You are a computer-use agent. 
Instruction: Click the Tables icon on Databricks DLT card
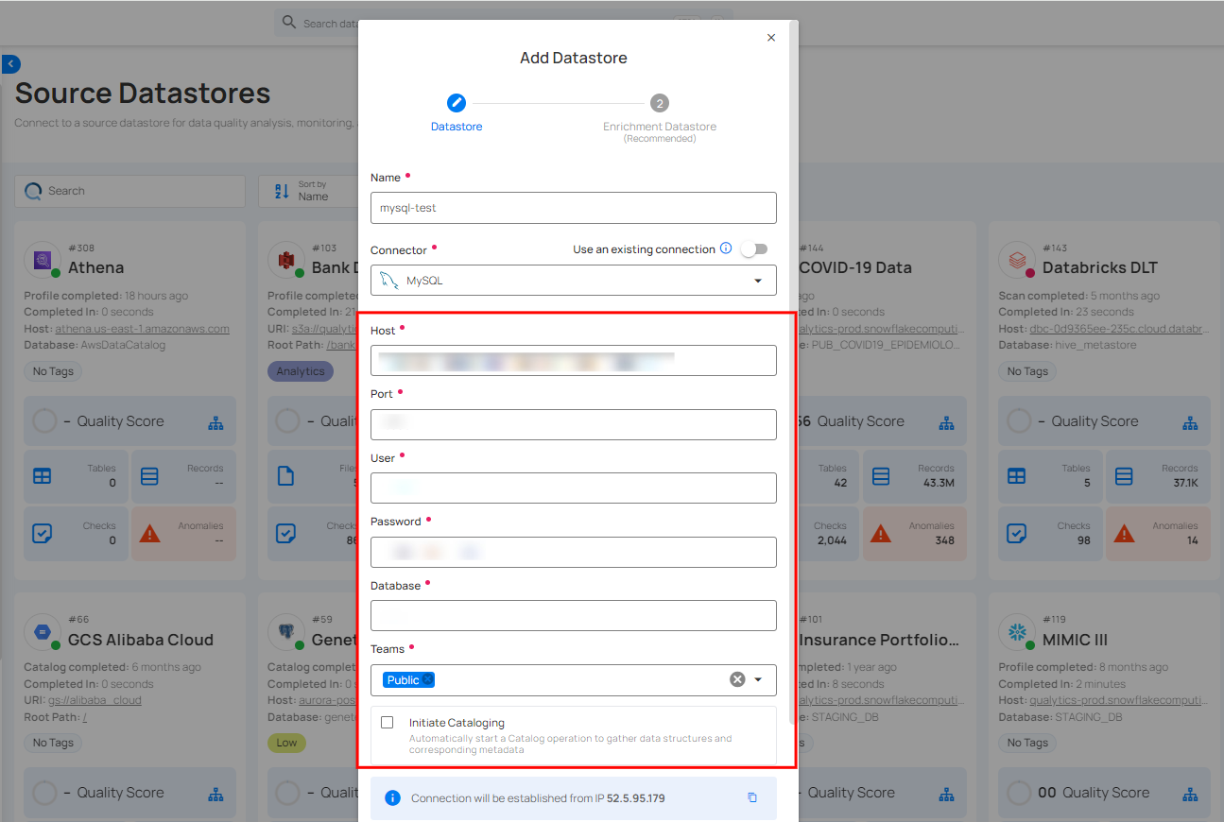1017,477
